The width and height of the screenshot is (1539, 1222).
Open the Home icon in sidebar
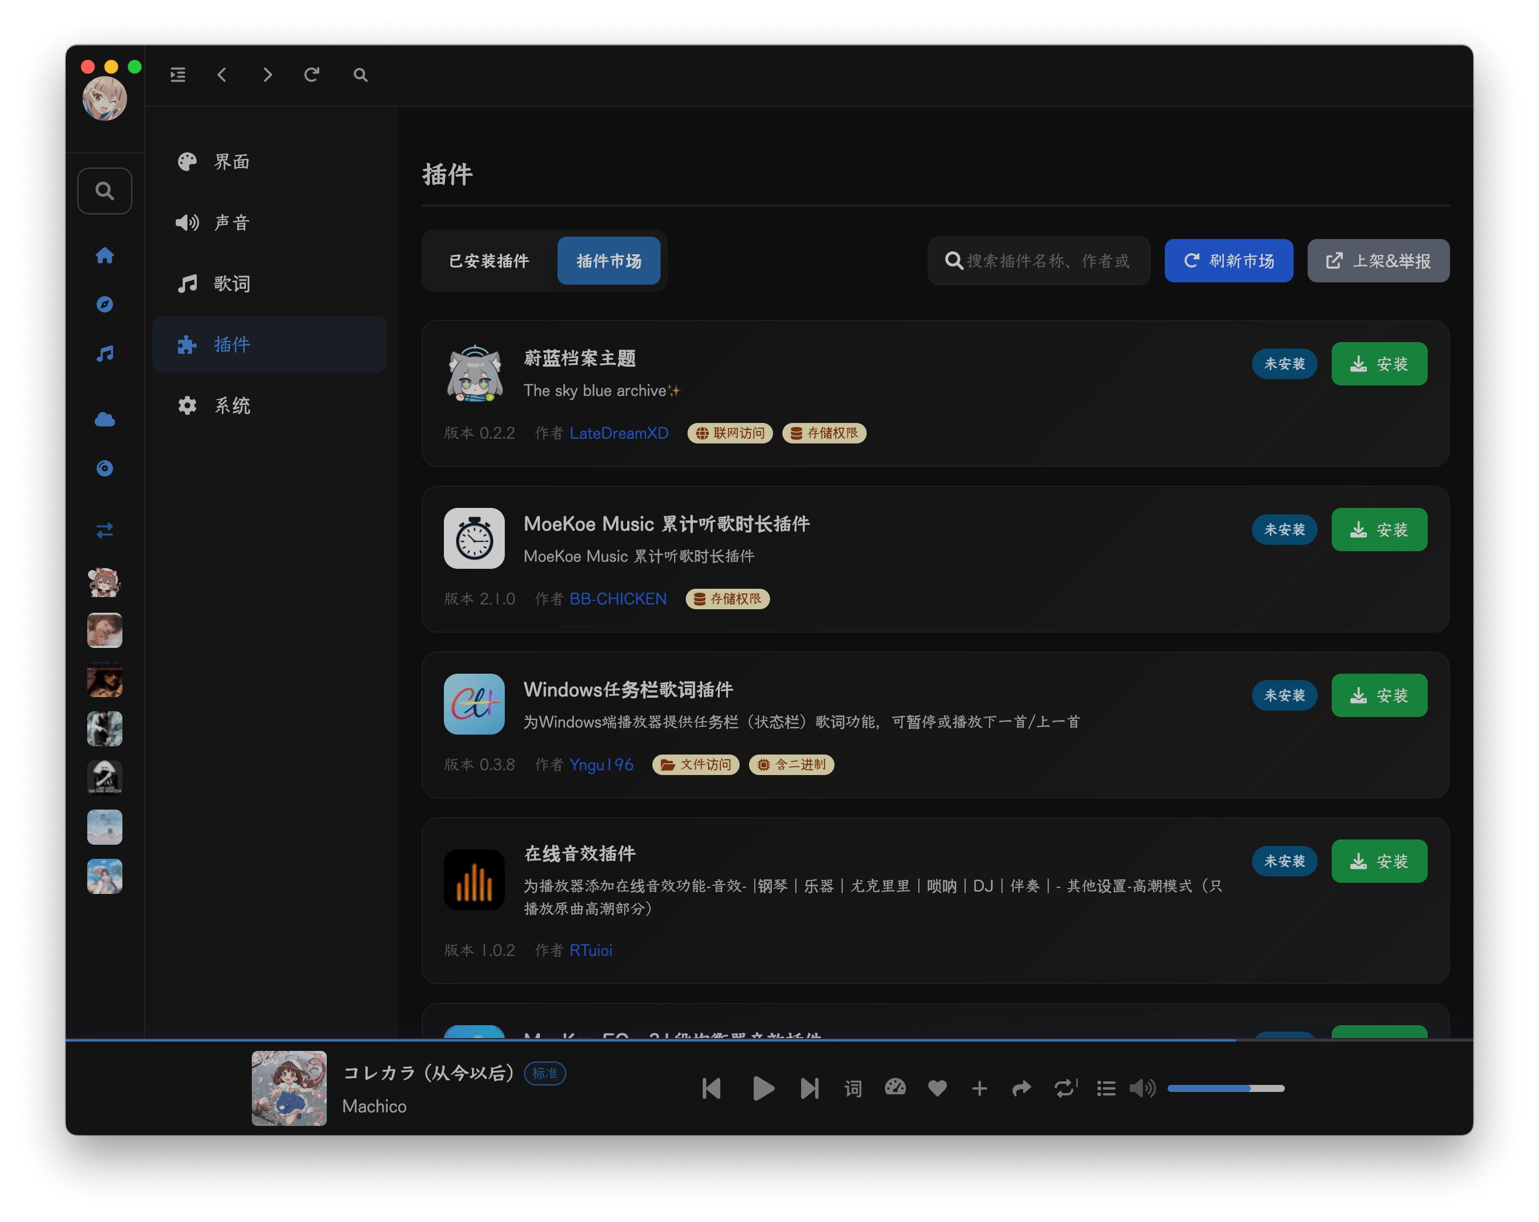105,255
